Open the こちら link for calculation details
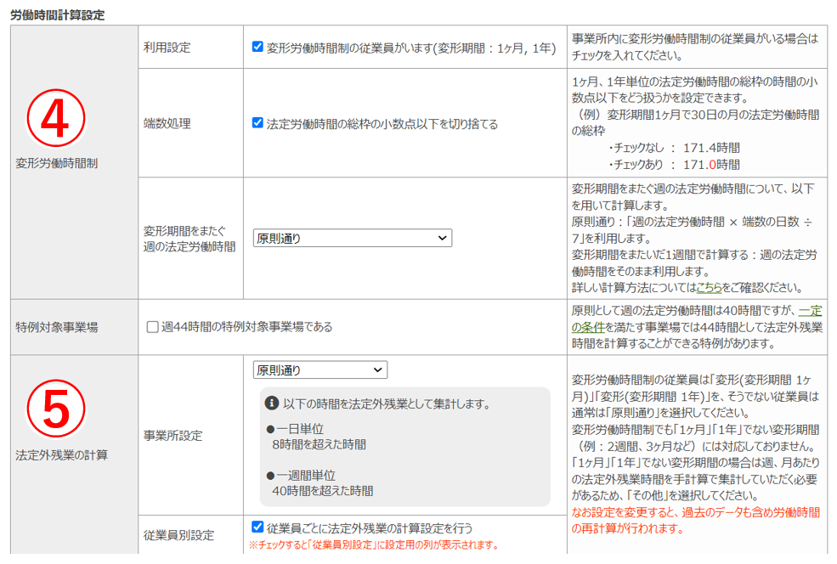Image resolution: width=837 pixels, height=564 pixels. coord(709,288)
